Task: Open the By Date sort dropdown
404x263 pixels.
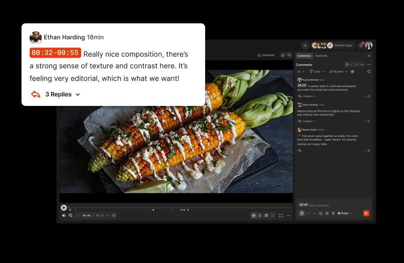Action: 338,71
